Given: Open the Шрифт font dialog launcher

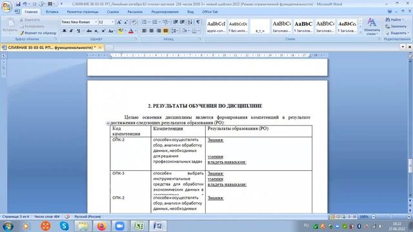Looking at the screenshot, I should [136, 39].
